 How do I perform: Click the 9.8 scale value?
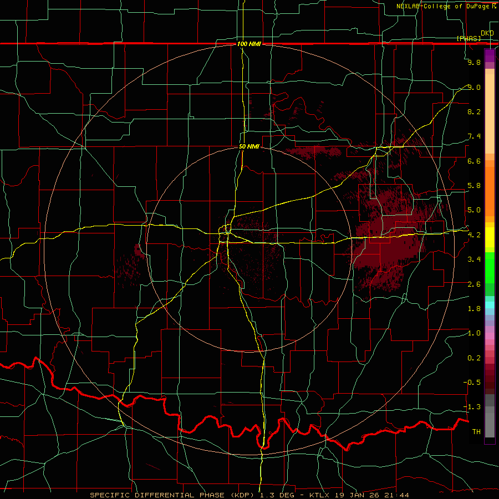[474, 62]
